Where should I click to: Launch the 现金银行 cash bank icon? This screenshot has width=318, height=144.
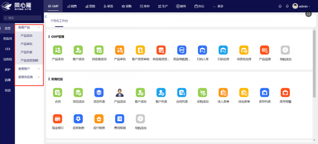(57, 119)
